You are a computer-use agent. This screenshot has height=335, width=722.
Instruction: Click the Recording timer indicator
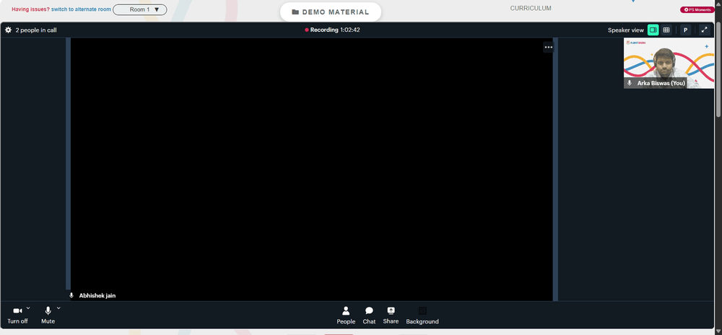[332, 30]
